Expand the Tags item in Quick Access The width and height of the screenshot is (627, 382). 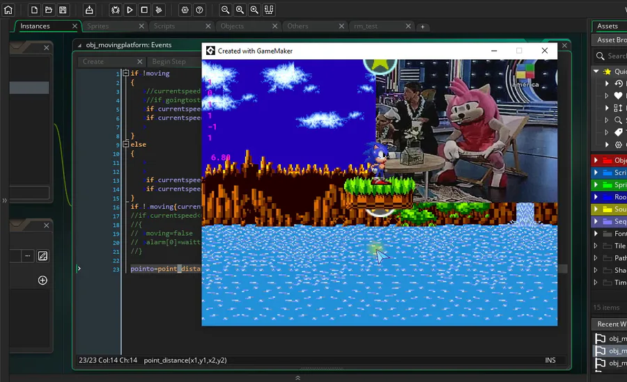point(607,132)
